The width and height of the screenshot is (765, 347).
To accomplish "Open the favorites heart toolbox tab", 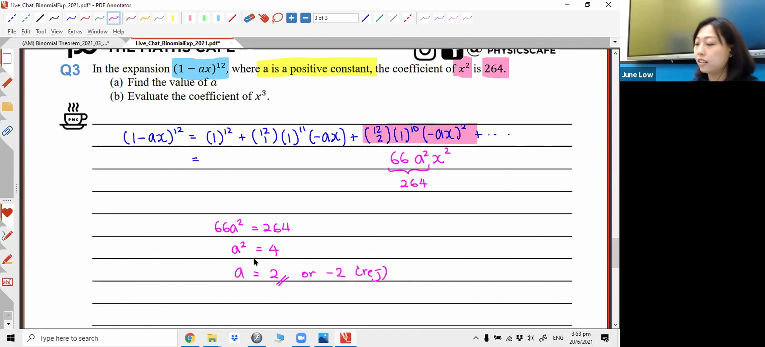I will click(7, 213).
